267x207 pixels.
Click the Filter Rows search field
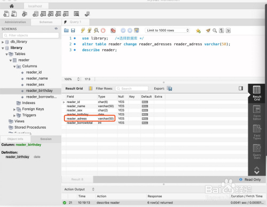pos(132,89)
